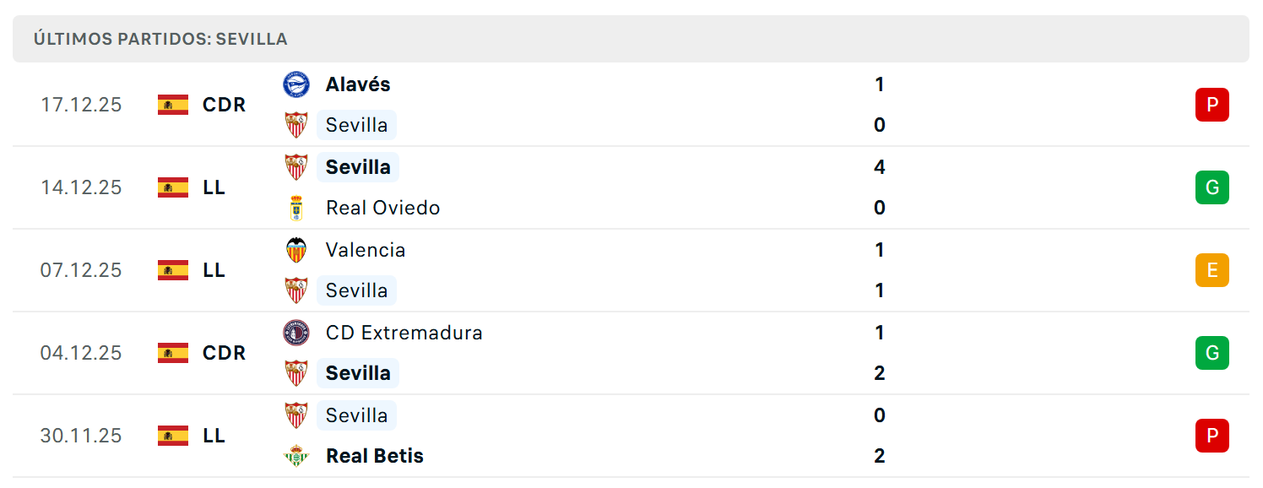The image size is (1263, 488).
Task: Click the red P badge for Real Betis match
Action: coord(1212,436)
